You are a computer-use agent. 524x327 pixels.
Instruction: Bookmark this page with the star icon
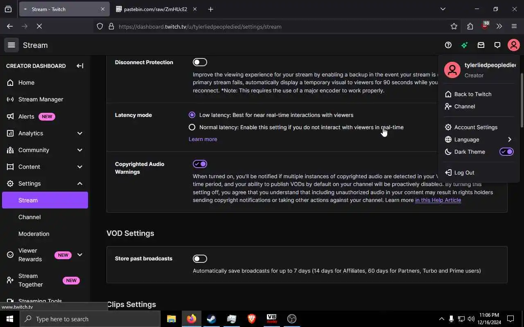pyautogui.click(x=454, y=27)
